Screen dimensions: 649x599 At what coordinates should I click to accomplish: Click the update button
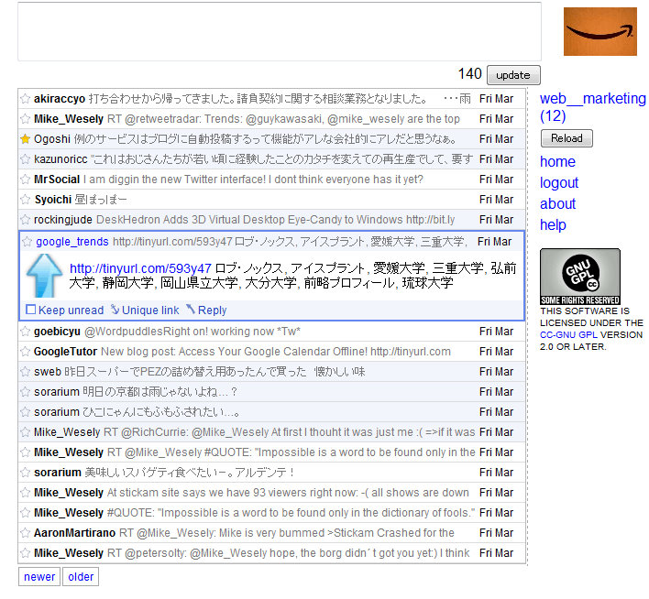[x=513, y=75]
